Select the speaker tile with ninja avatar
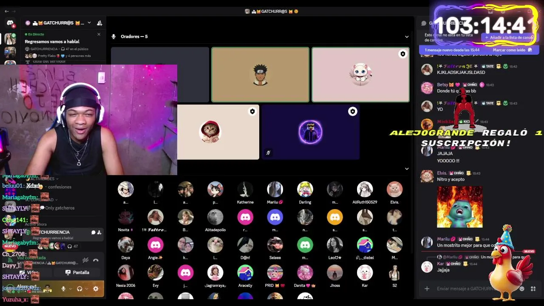This screenshot has height=306, width=544. pyautogui.click(x=260, y=75)
